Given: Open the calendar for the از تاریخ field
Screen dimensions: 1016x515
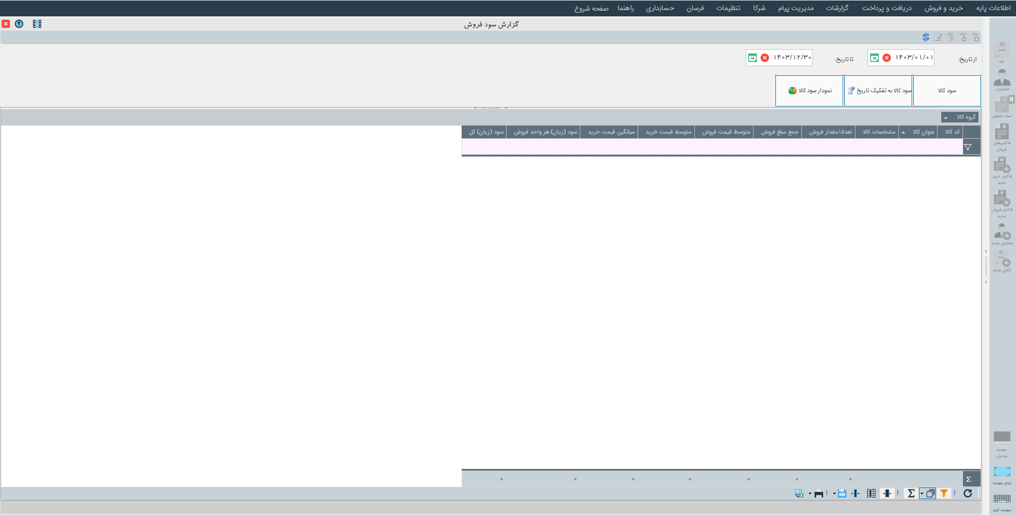Looking at the screenshot, I should point(874,58).
